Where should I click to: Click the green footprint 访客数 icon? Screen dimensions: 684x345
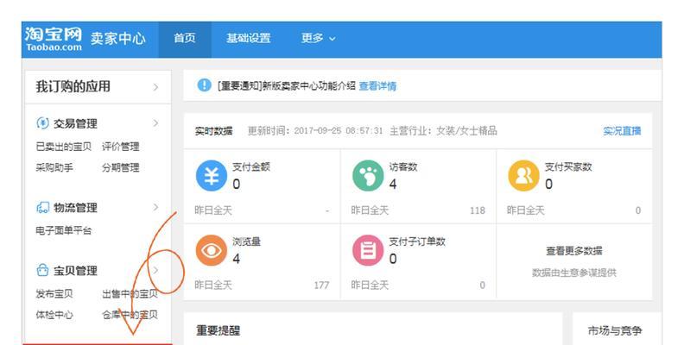point(368,176)
